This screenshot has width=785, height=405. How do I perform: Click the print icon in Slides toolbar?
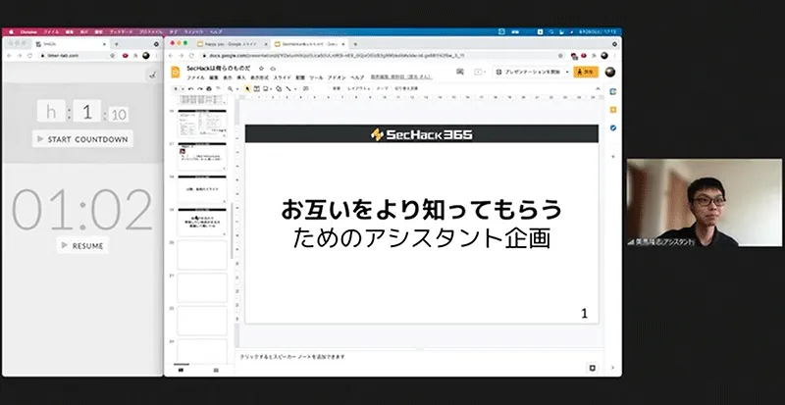coord(209,88)
